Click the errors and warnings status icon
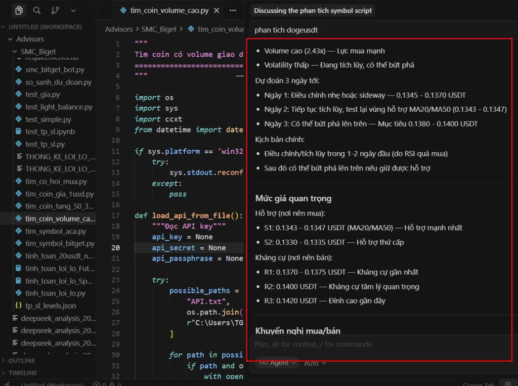The image size is (518, 386). tap(97, 384)
